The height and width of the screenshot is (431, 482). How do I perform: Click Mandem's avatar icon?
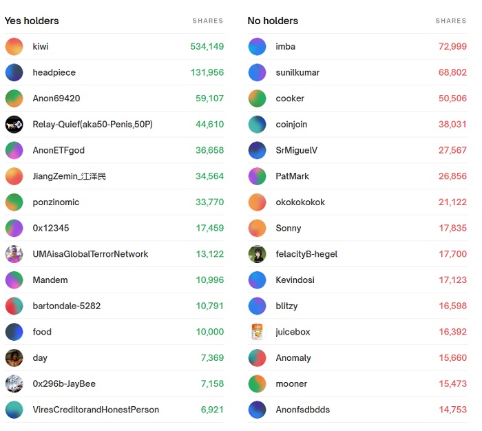[14, 280]
